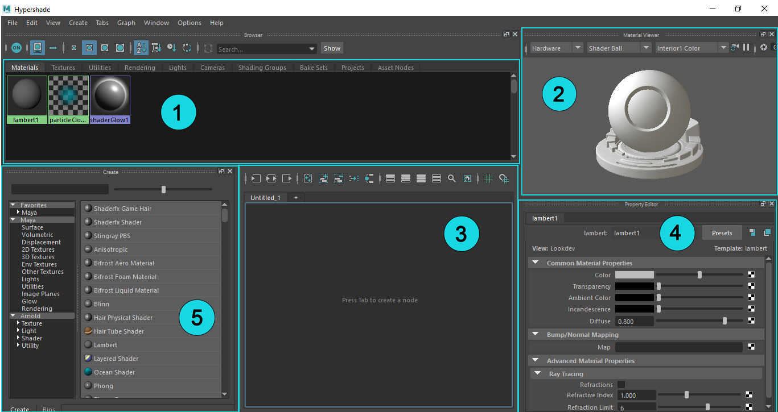Image resolution: width=778 pixels, height=412 pixels.
Task: Click the map checker button next to Color
Action: click(x=751, y=275)
